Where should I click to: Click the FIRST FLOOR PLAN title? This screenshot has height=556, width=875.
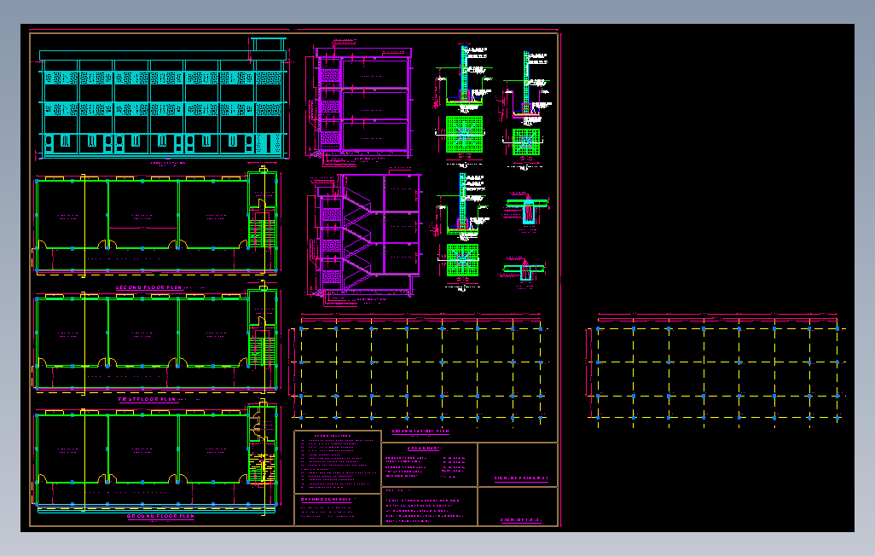[148, 399]
